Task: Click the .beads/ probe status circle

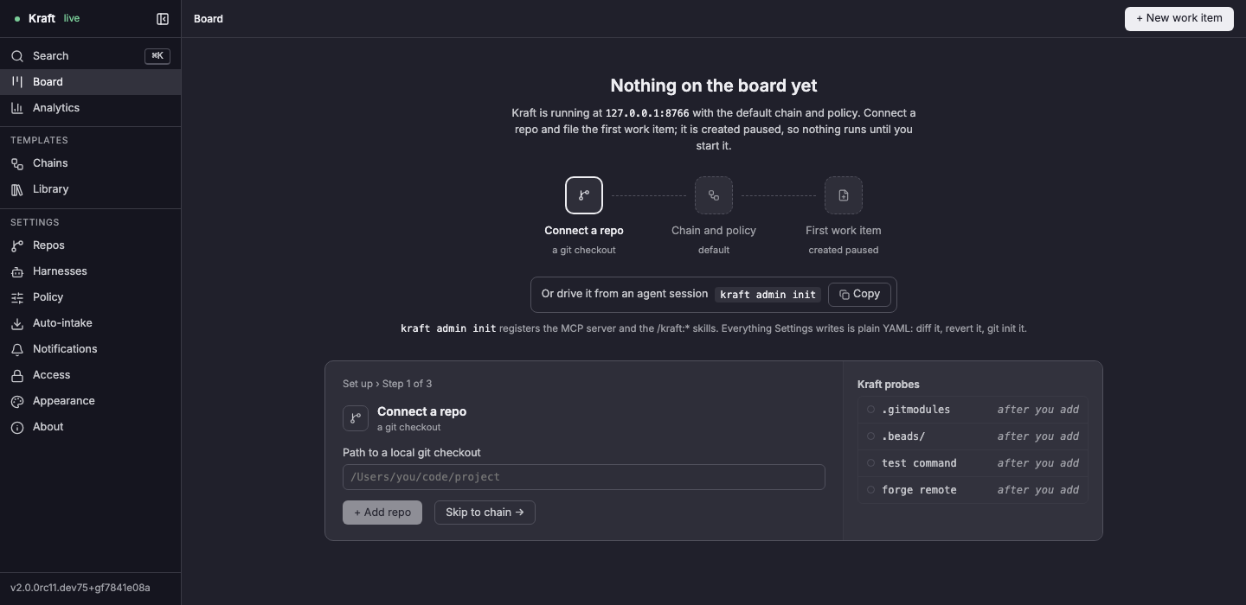Action: pyautogui.click(x=870, y=436)
